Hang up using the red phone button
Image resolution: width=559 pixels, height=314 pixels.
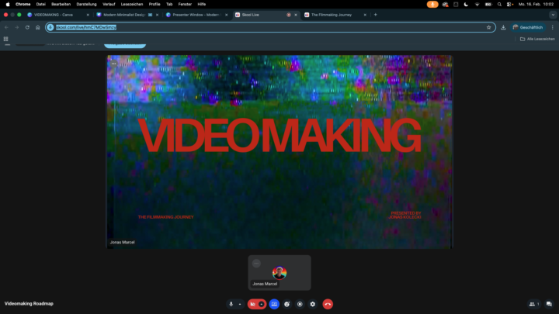(x=328, y=304)
